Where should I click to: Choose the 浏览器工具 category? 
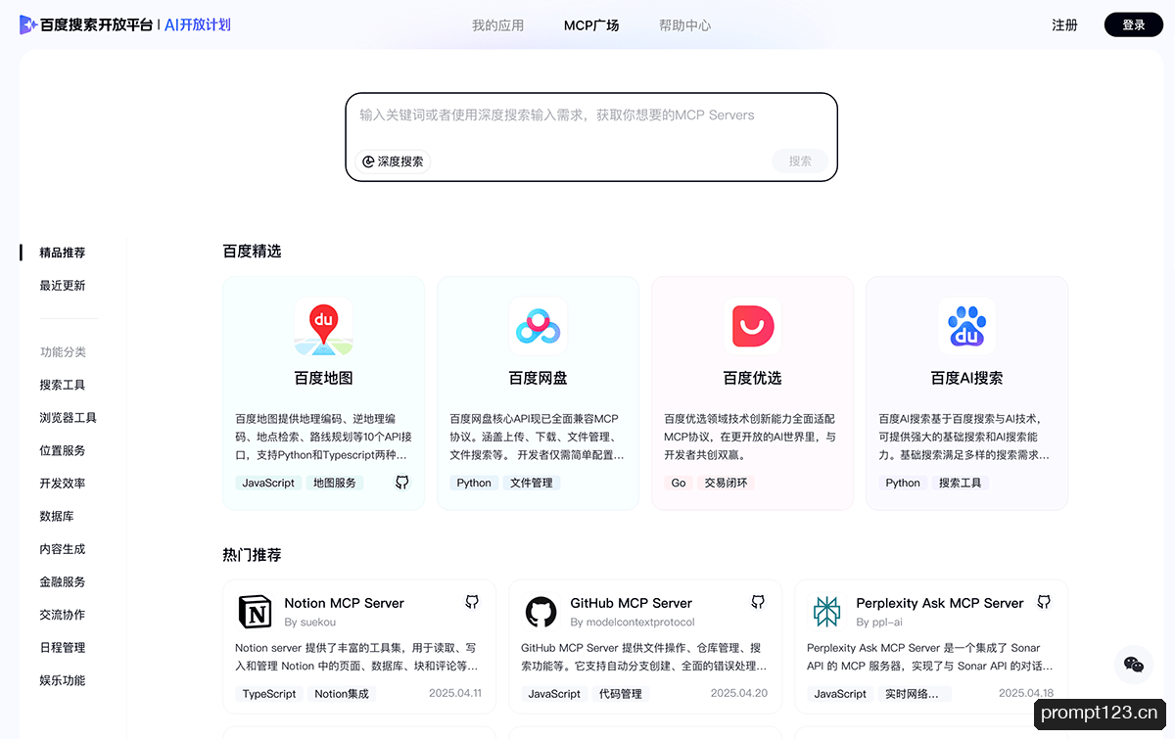click(69, 418)
